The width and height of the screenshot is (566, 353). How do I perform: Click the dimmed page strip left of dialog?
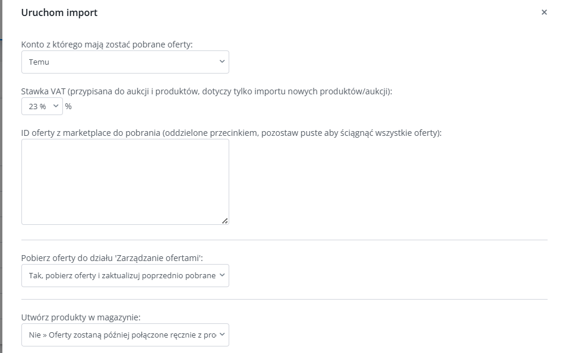click(x=1, y=178)
